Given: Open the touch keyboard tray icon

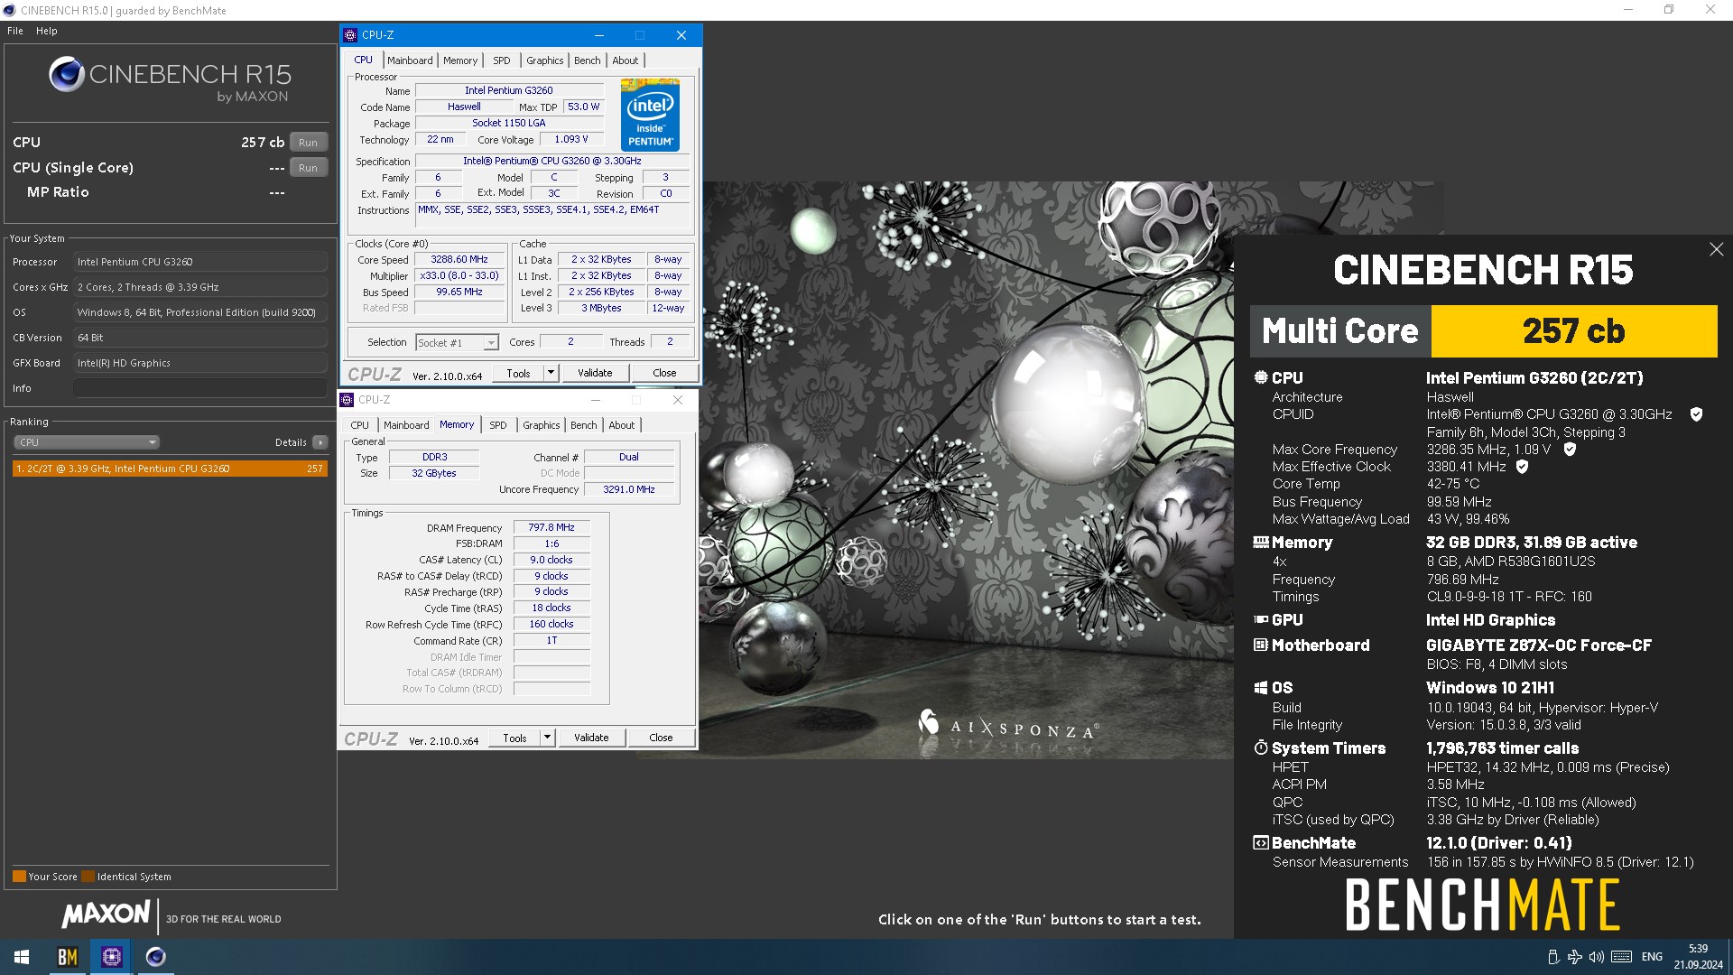Looking at the screenshot, I should coord(1621,957).
